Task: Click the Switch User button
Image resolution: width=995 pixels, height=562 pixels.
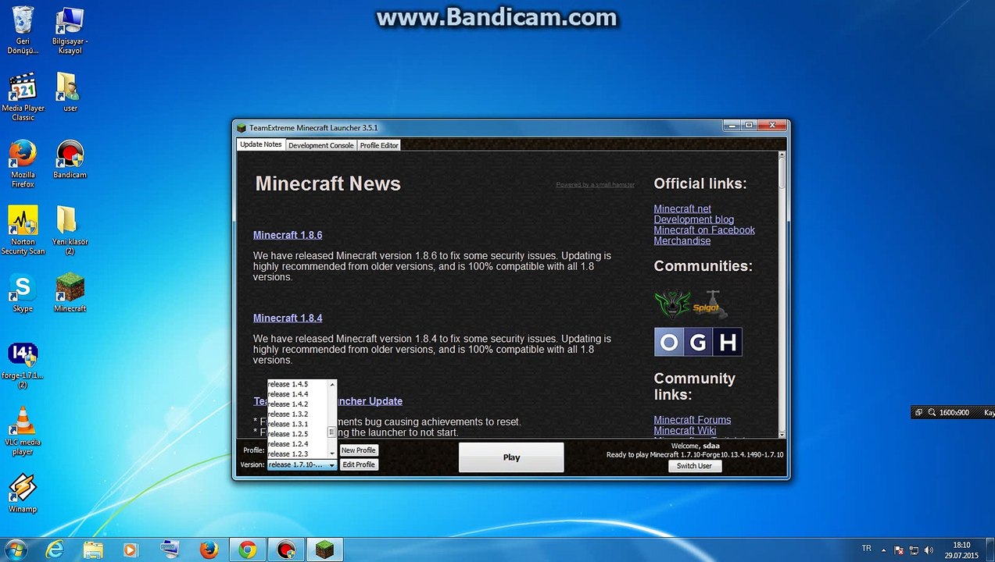Action: tap(694, 466)
